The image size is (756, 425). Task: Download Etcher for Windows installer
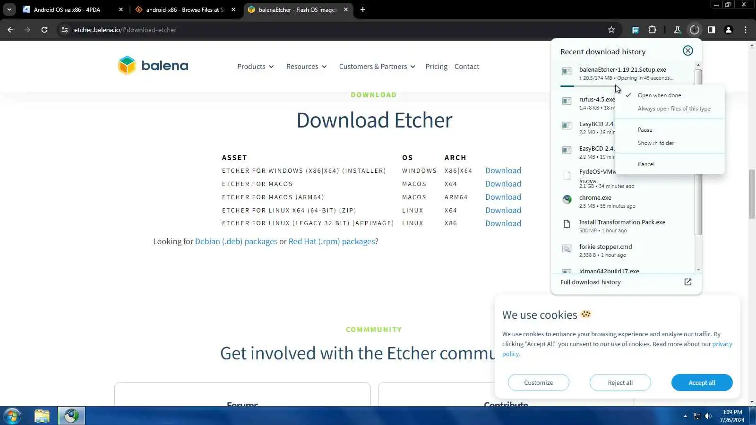point(503,170)
